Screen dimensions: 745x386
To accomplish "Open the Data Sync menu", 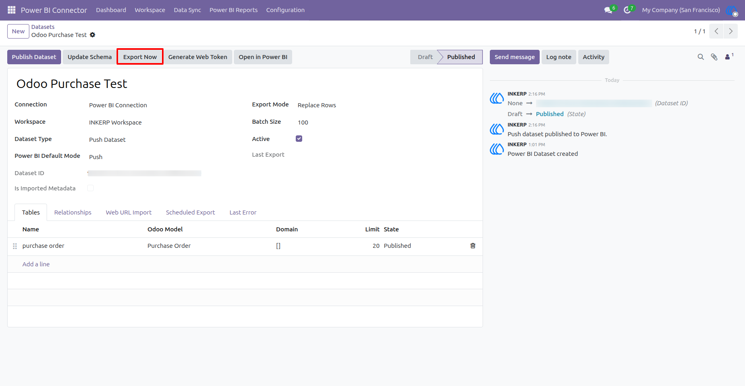I will pos(187,10).
